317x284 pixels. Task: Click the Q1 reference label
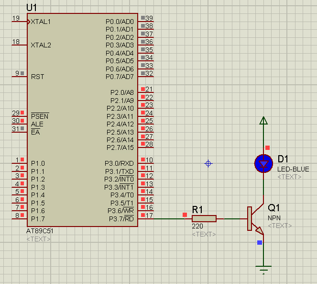(274, 208)
